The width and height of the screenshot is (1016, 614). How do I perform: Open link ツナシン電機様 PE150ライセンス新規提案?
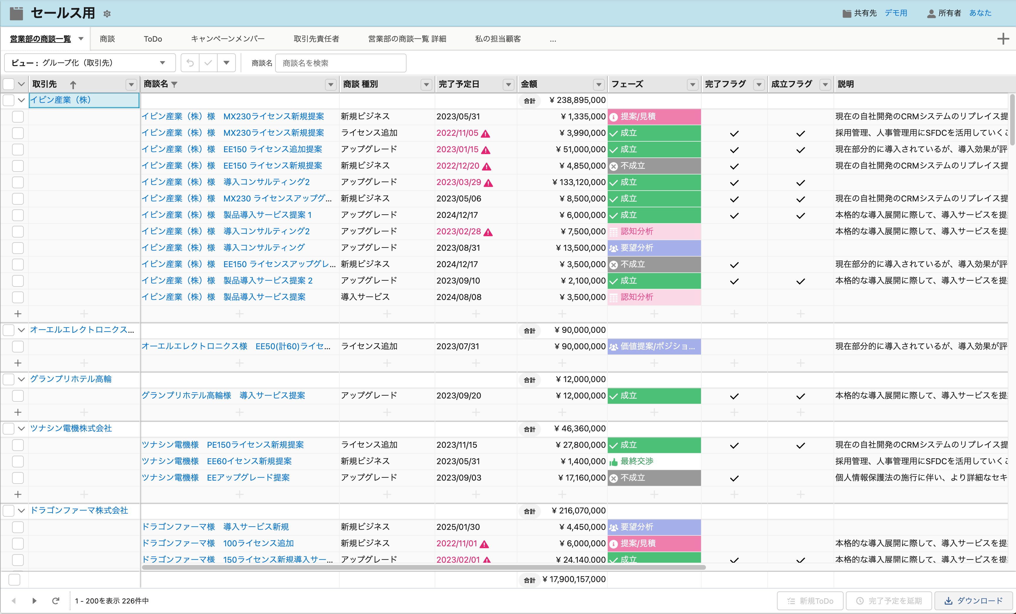tap(223, 445)
